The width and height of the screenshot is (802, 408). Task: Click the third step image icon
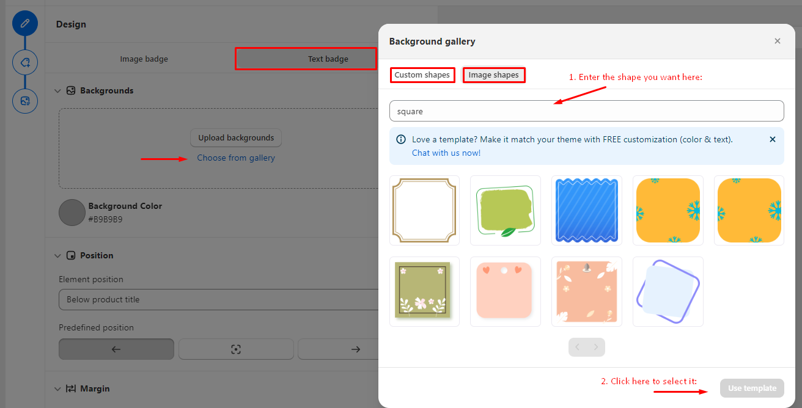pyautogui.click(x=25, y=101)
